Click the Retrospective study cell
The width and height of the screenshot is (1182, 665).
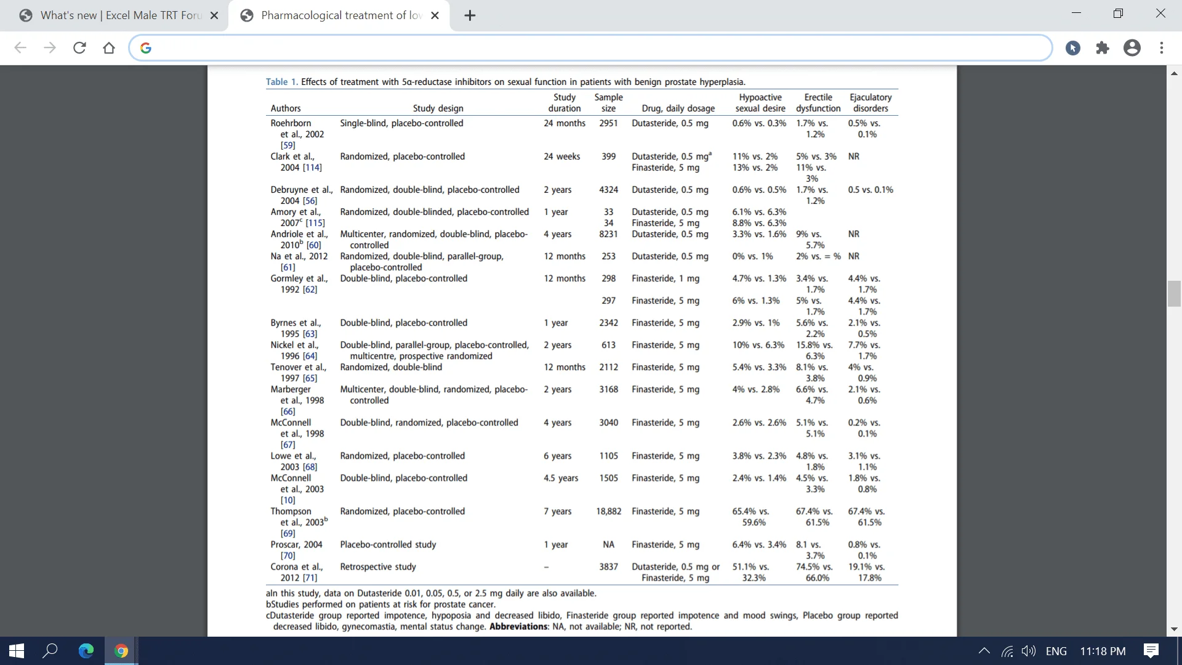[378, 566]
